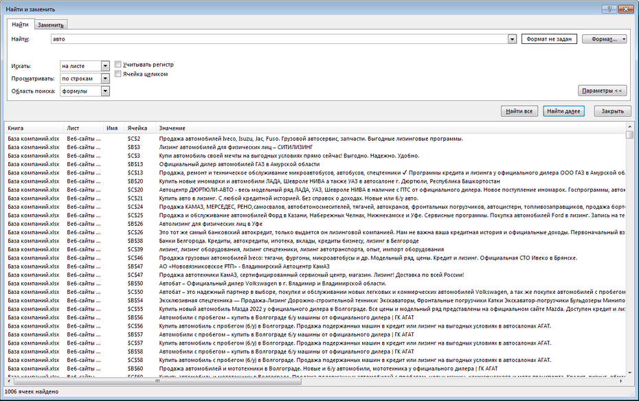Open the Просматривать 'по строкам' dropdown
The height and width of the screenshot is (401, 639).
click(105, 78)
